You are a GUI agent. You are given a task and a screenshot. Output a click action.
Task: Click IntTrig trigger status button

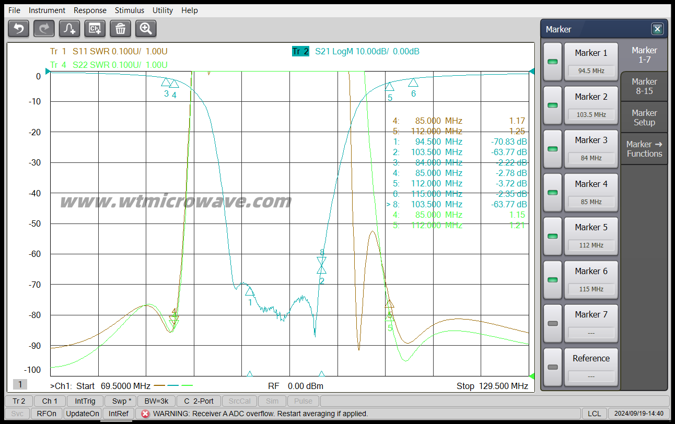[85, 401]
